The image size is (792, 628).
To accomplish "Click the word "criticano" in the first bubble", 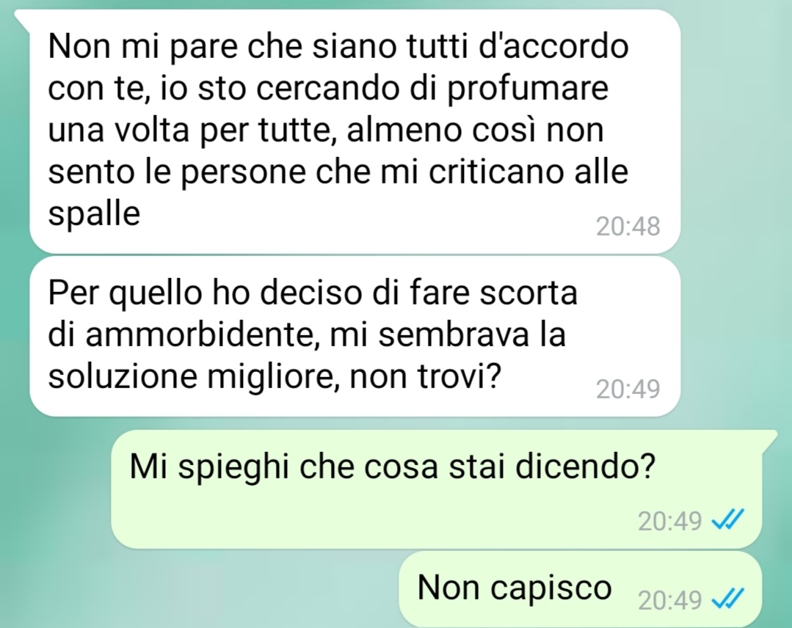I will pos(496,172).
